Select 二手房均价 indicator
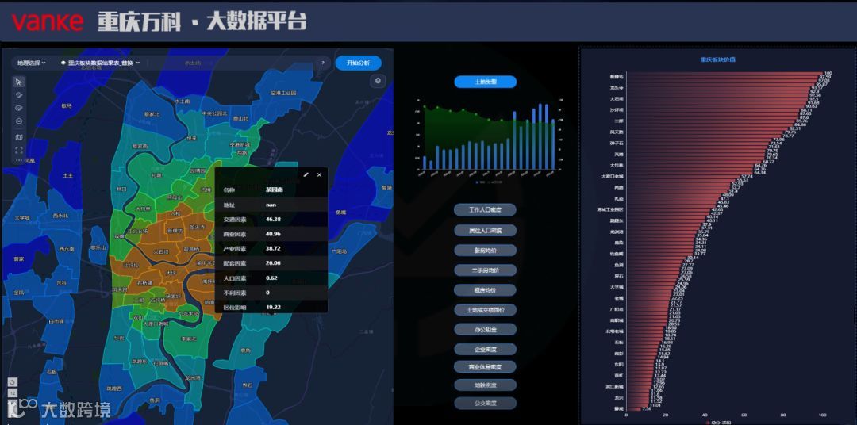 click(486, 270)
